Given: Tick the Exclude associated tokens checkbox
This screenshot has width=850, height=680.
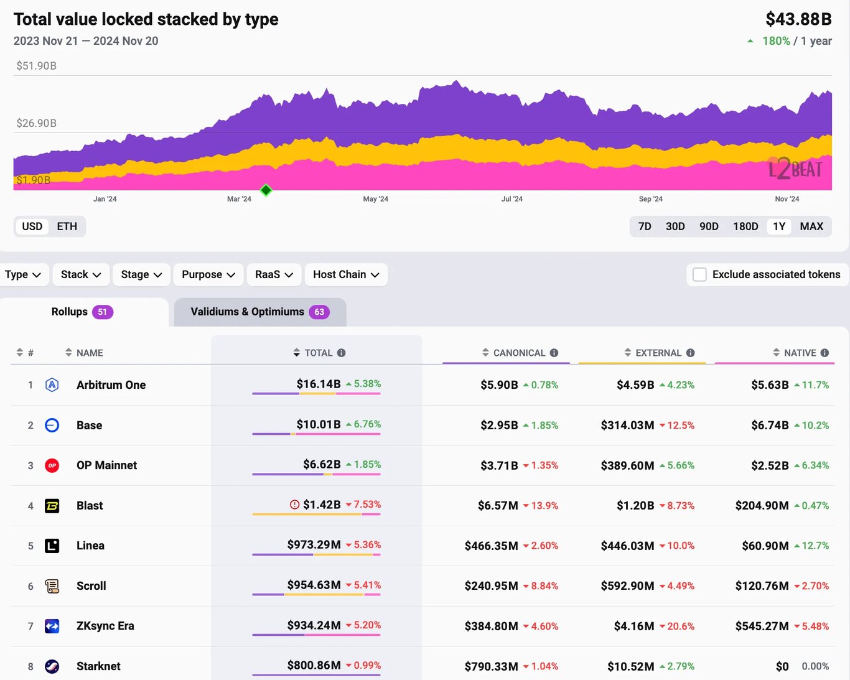Looking at the screenshot, I should click(x=699, y=274).
